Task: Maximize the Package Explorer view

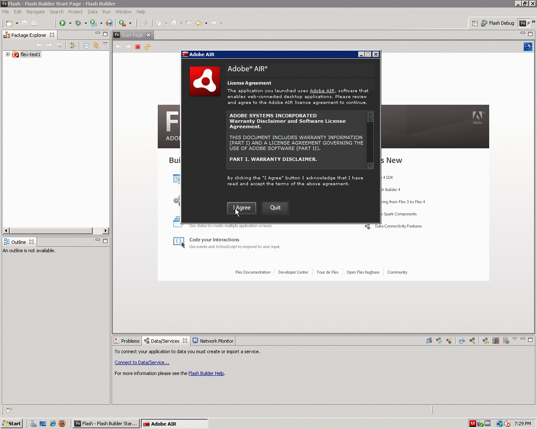Action: [105, 34]
